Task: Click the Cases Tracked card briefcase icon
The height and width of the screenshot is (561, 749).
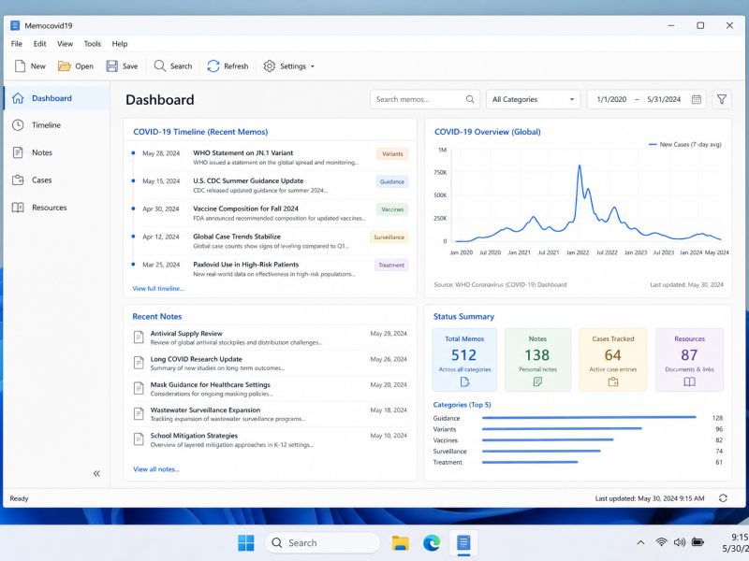Action: pyautogui.click(x=613, y=381)
